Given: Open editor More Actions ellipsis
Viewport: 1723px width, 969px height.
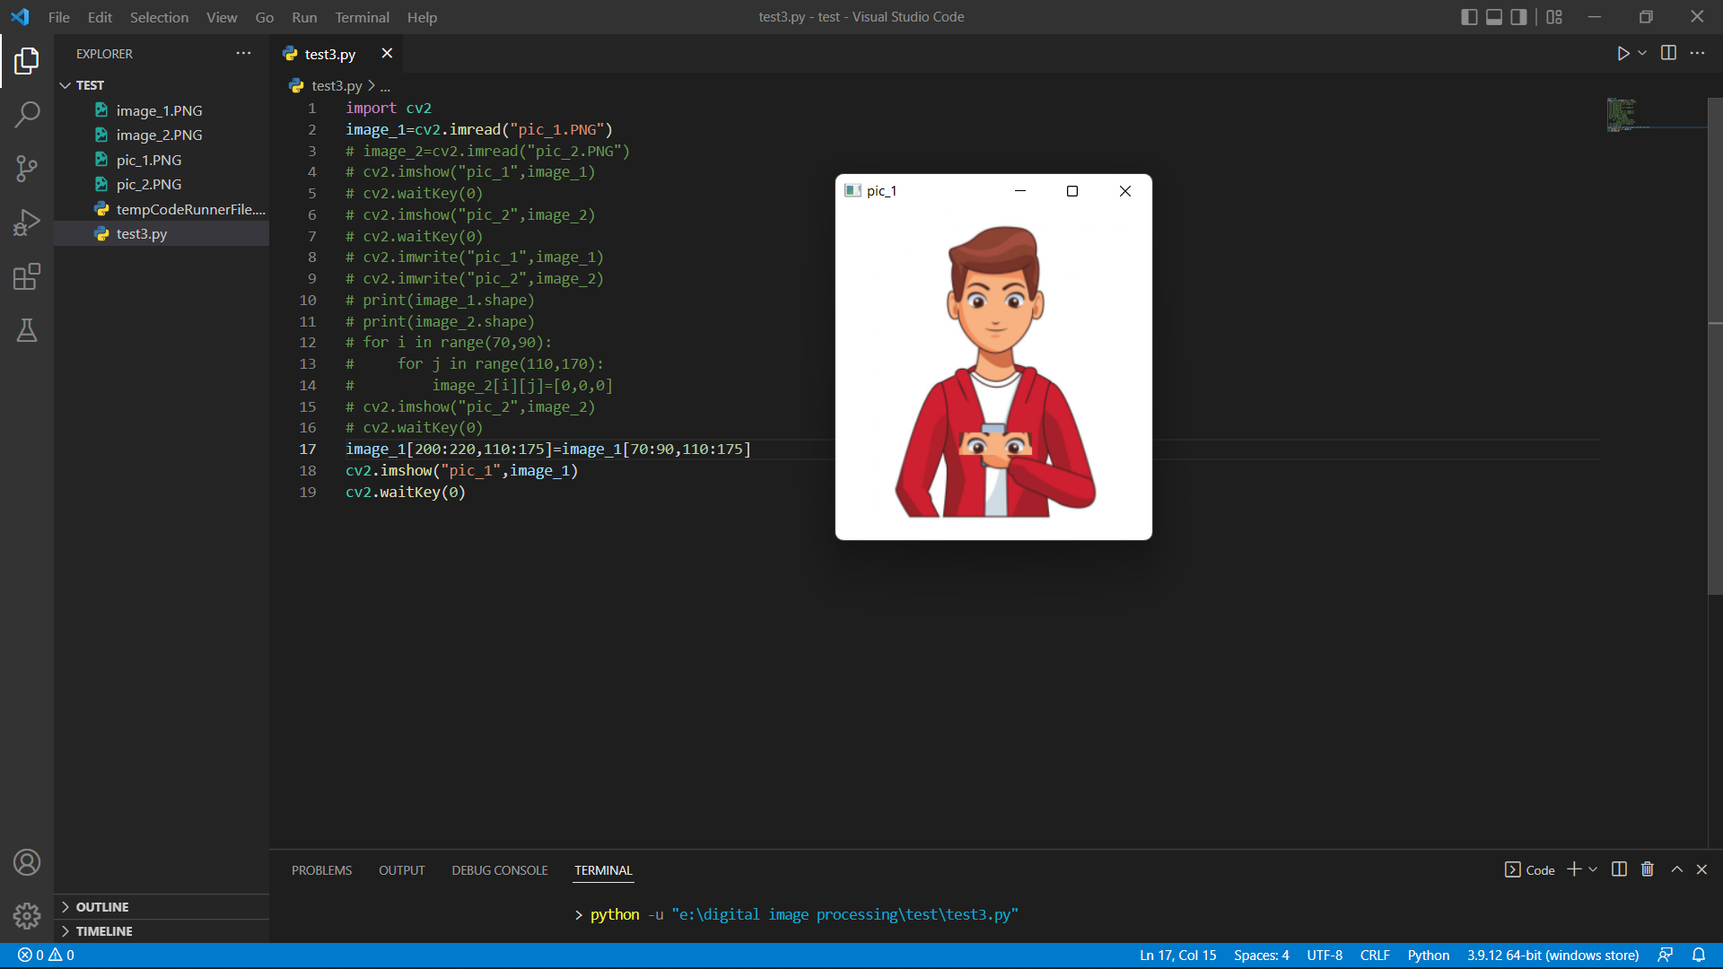Looking at the screenshot, I should [x=1697, y=53].
